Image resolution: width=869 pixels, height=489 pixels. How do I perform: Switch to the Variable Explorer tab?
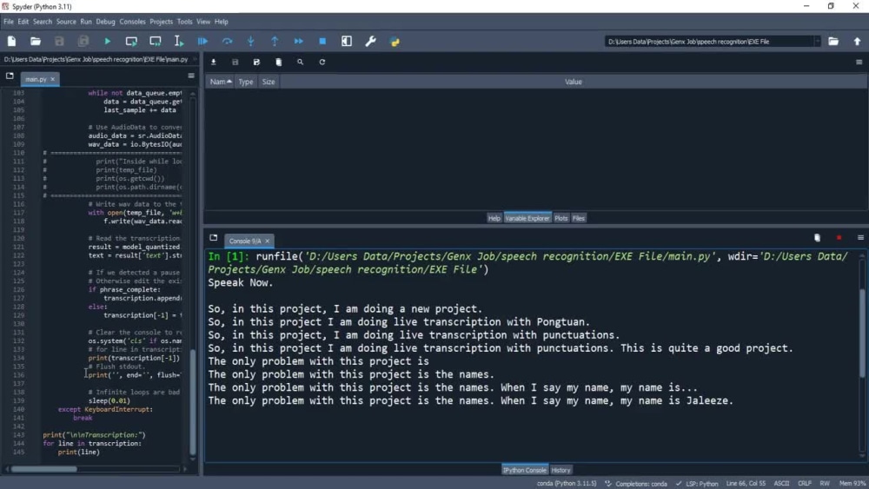click(x=527, y=218)
